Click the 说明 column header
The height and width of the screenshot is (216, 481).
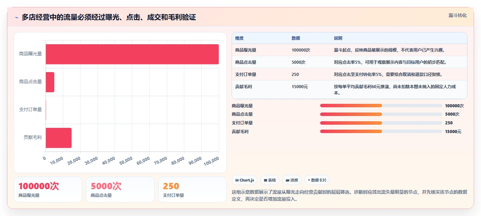pos(338,38)
